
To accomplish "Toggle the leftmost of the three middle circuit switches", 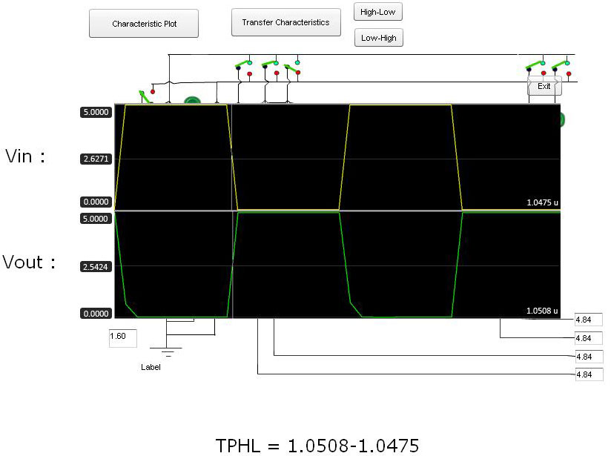I will [244, 67].
